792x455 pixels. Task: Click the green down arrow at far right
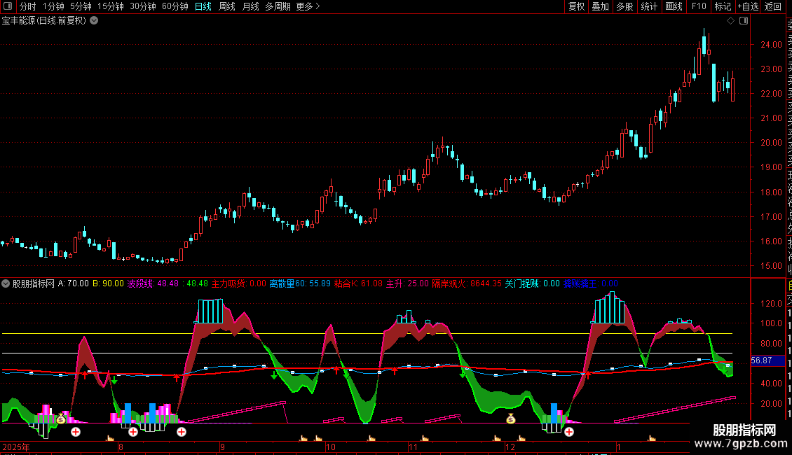725,372
